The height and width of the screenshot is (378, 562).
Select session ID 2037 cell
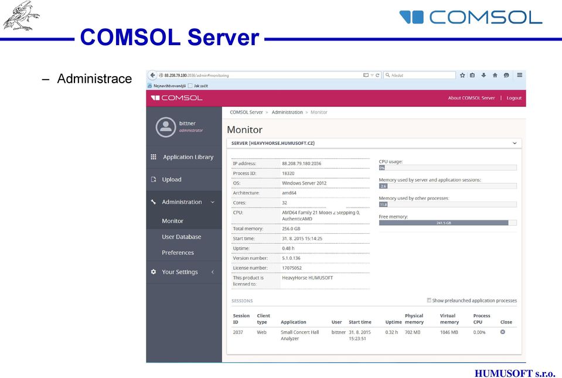click(x=238, y=332)
